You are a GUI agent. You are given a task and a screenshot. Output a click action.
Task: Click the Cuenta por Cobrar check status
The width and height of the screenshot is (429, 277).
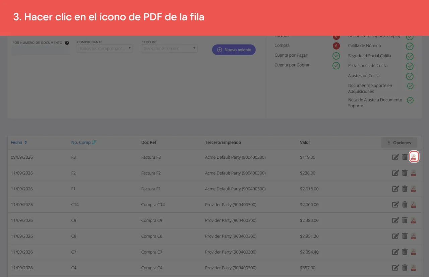click(336, 66)
